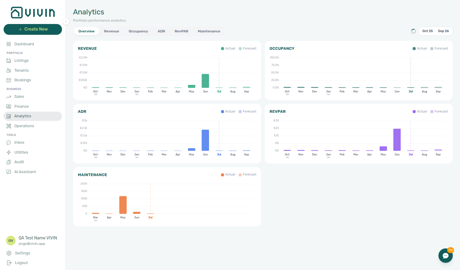This screenshot has width=460, height=270.
Task: Click the OCCUPANCY card title
Action: [282, 49]
